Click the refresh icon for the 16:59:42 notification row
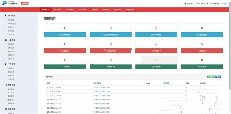231x114 pixels. (200, 87)
